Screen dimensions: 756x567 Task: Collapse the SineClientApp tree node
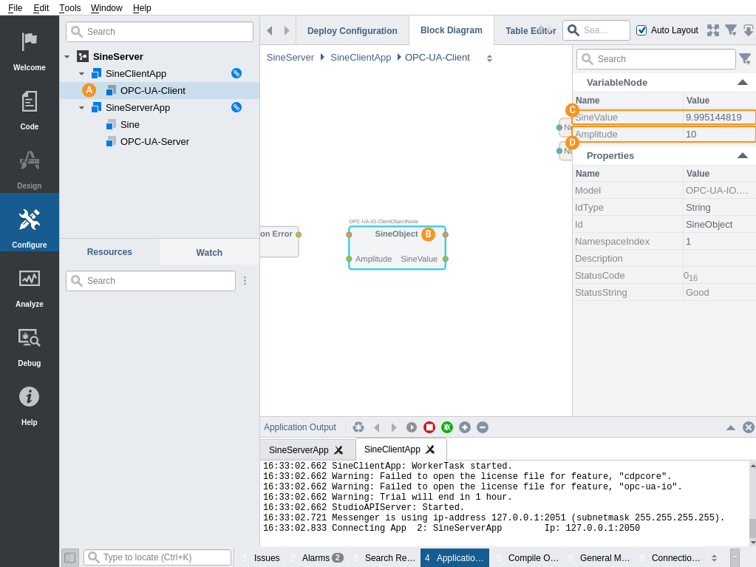81,74
